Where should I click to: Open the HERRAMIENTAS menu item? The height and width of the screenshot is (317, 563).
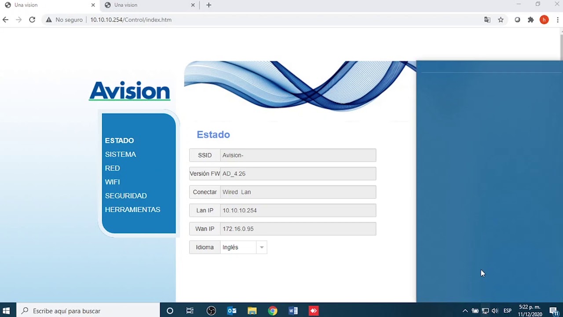click(x=132, y=210)
